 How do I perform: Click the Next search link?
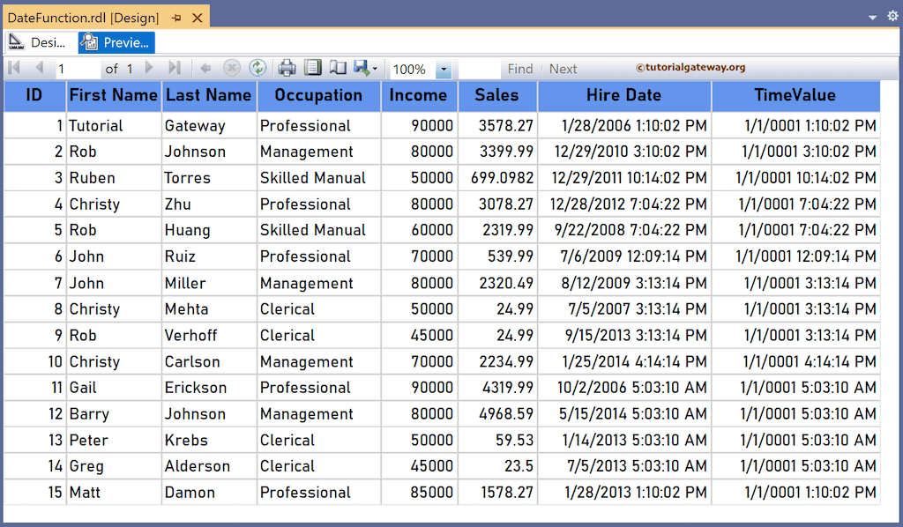[x=563, y=68]
